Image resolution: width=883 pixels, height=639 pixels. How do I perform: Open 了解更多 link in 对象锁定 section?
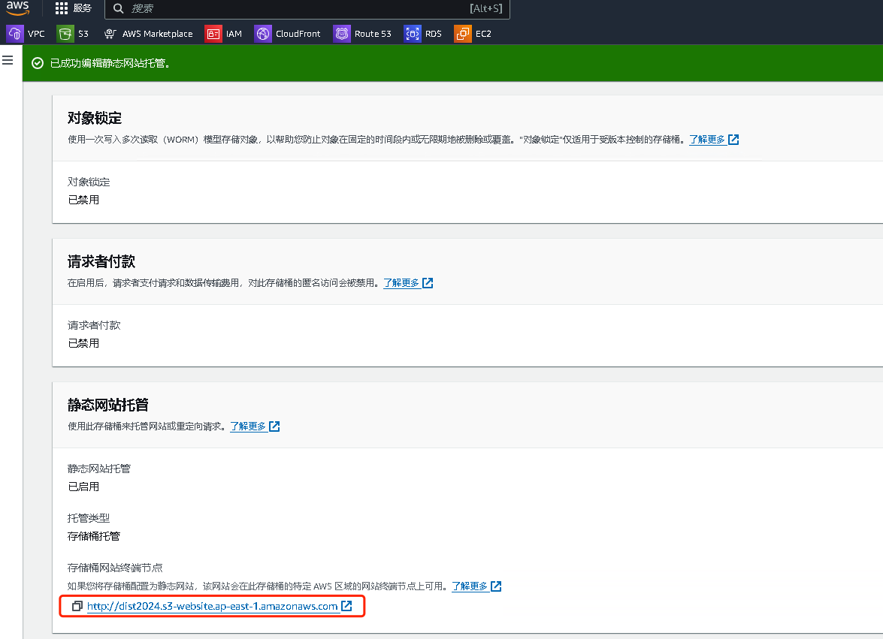706,140
